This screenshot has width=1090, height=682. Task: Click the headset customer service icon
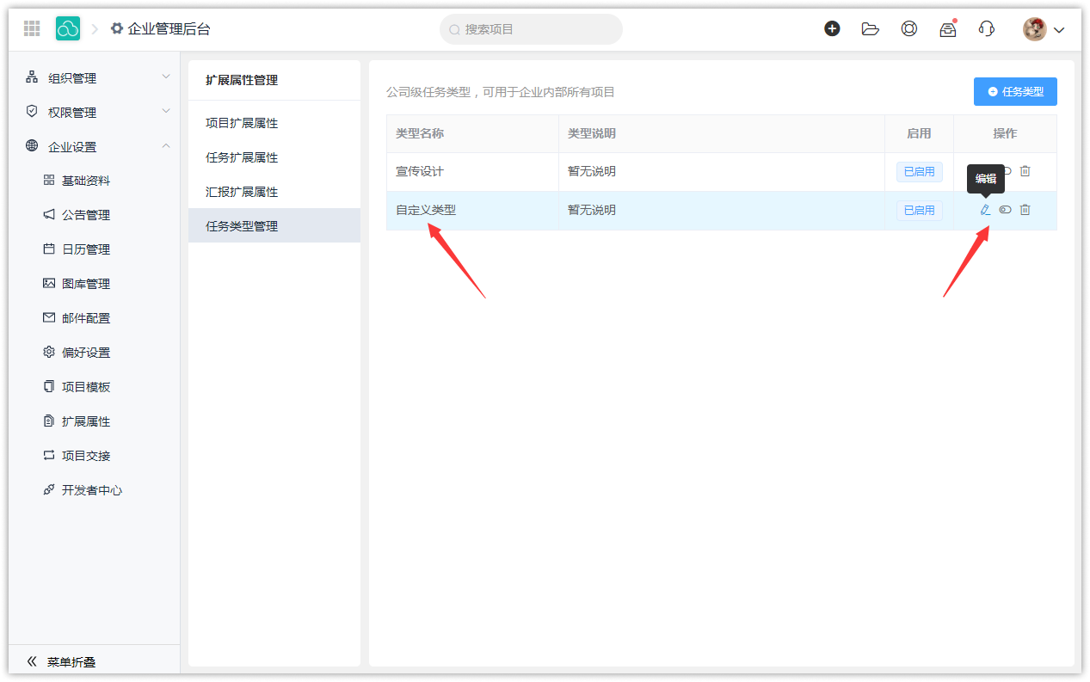click(987, 28)
